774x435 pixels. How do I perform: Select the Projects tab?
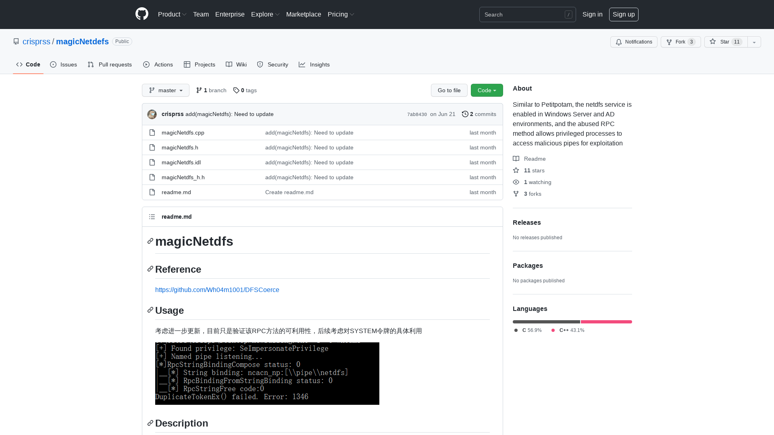200,64
